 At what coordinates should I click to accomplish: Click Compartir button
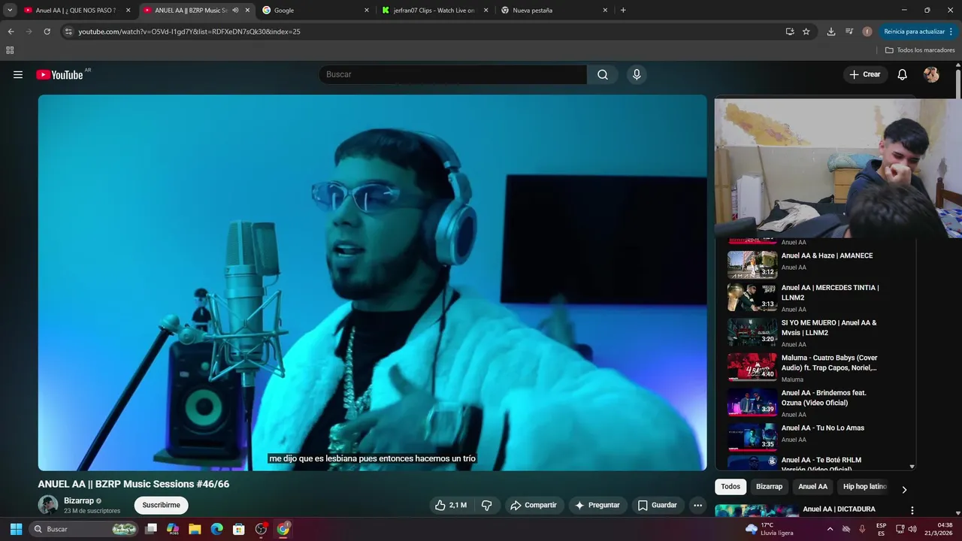point(534,506)
